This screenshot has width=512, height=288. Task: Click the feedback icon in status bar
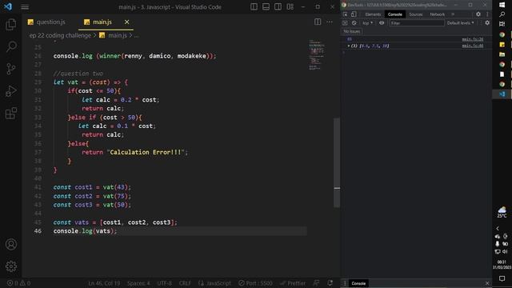(316, 283)
